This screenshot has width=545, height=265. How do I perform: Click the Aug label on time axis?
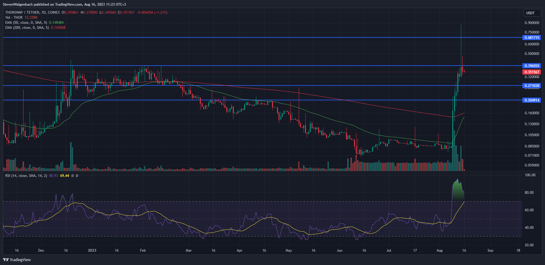[x=440, y=250]
